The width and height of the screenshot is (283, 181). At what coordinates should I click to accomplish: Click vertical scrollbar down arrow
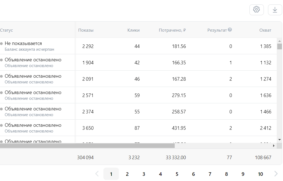point(279,140)
